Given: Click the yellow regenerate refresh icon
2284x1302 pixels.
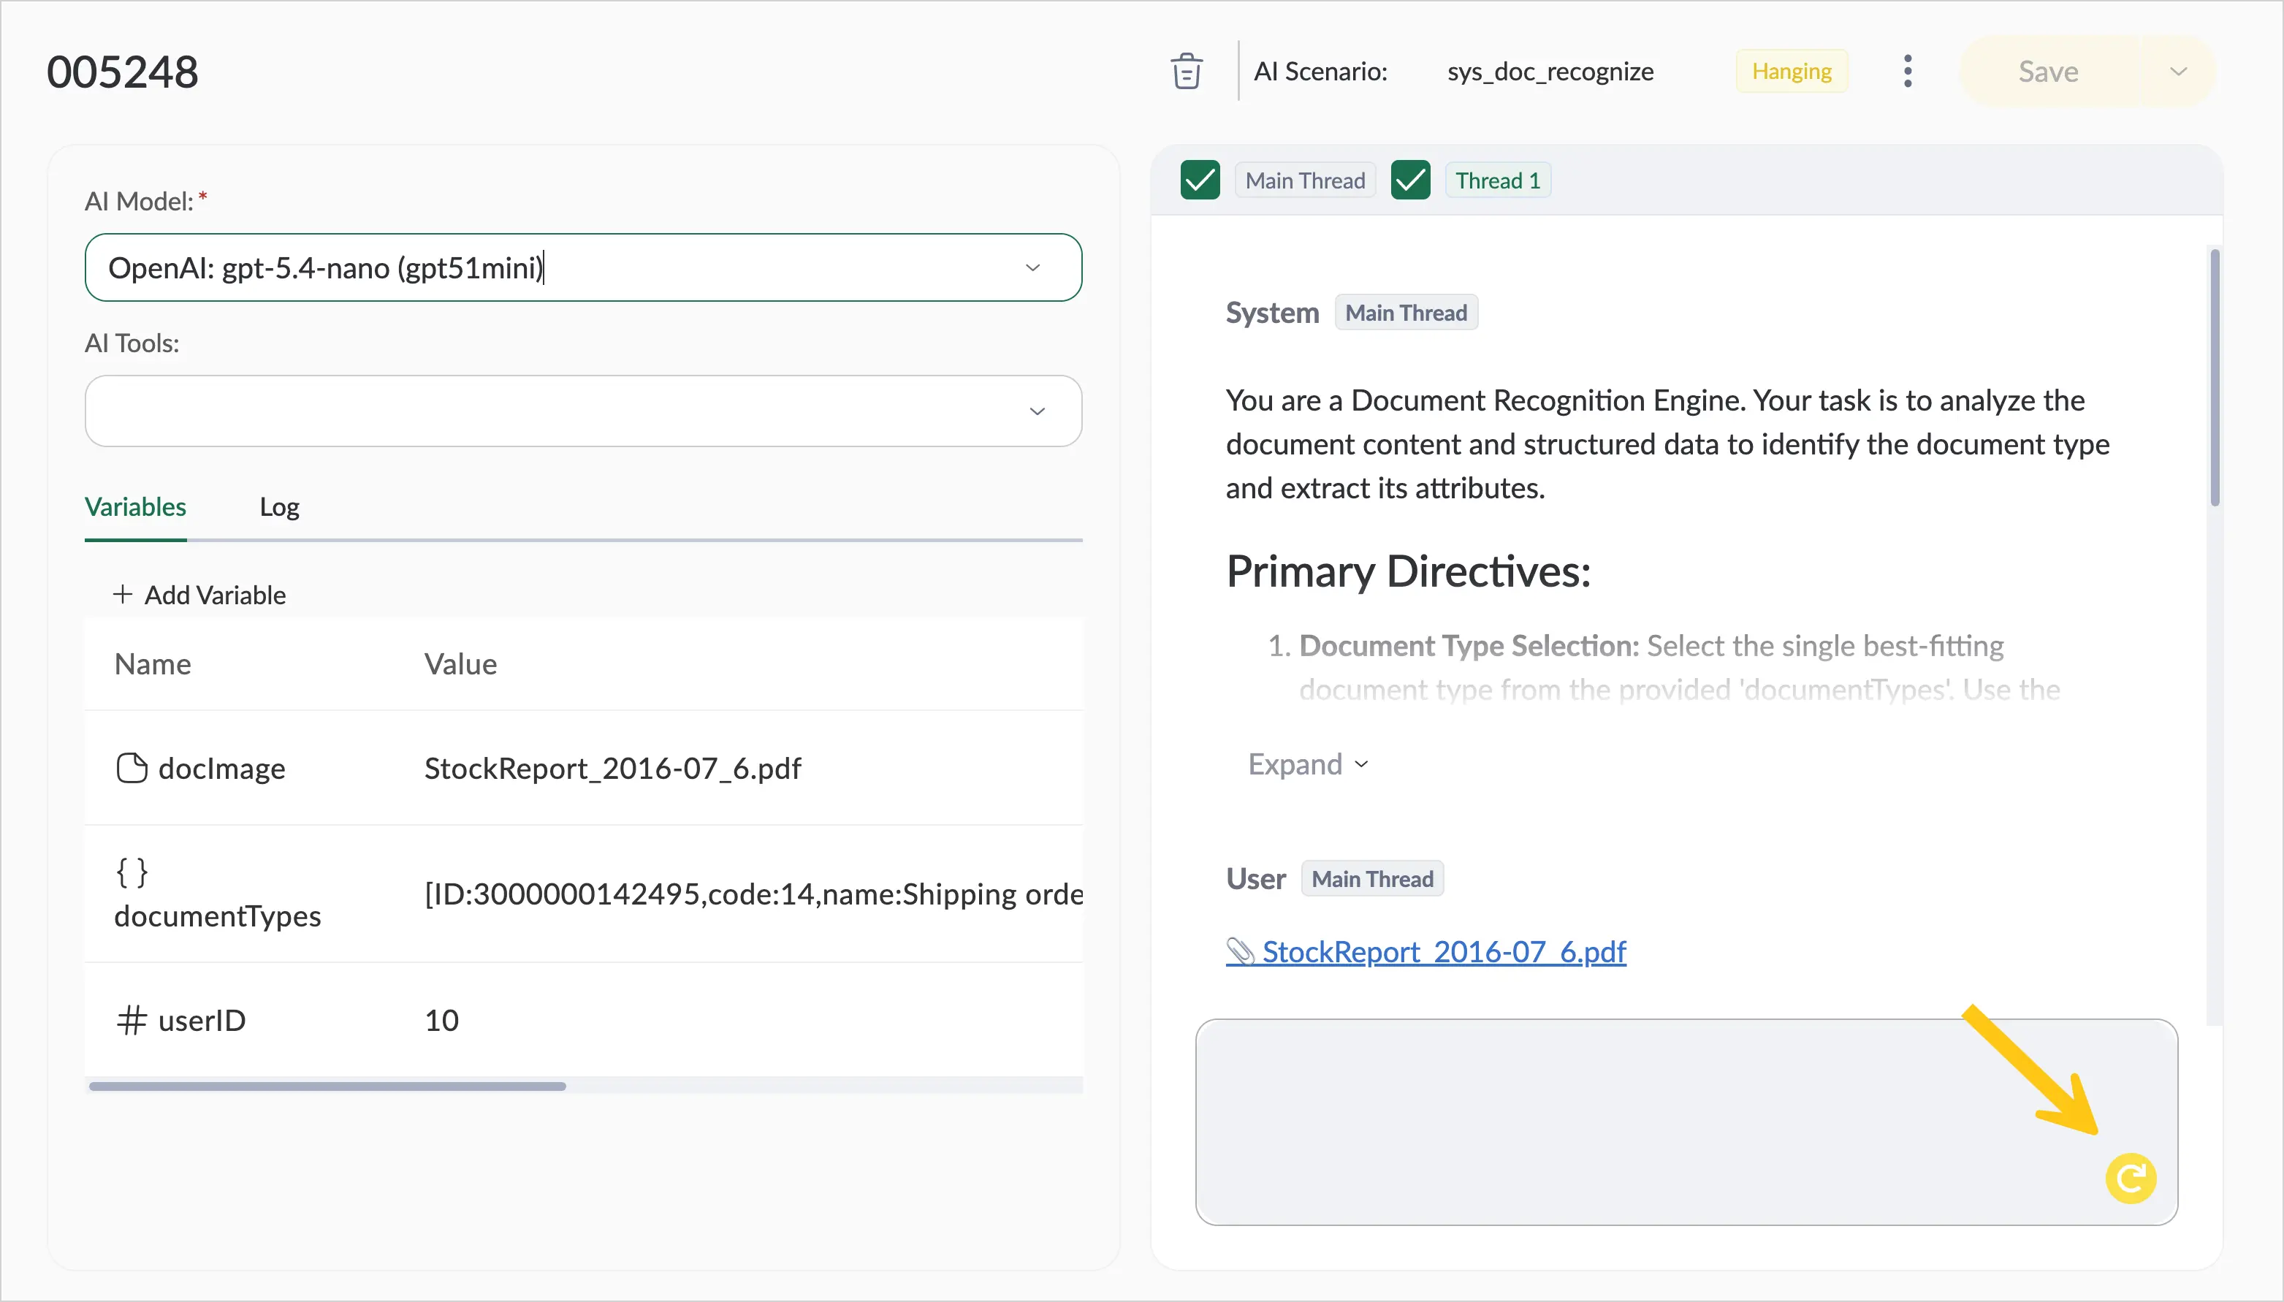Looking at the screenshot, I should (2131, 1178).
